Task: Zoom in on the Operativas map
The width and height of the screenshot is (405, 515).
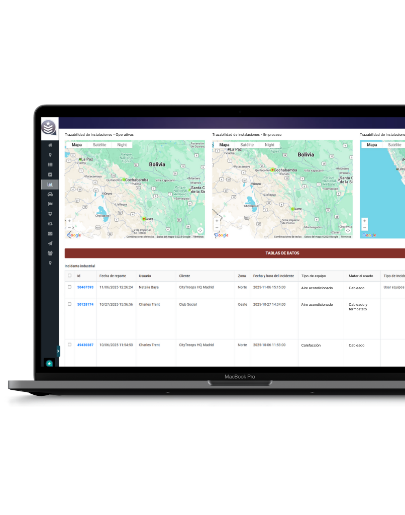Action: 69,221
